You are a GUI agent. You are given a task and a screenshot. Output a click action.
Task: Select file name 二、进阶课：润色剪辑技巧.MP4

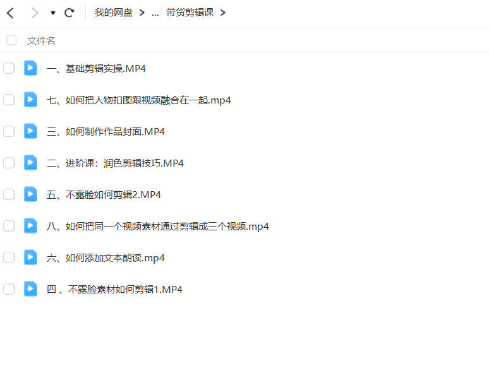point(115,163)
